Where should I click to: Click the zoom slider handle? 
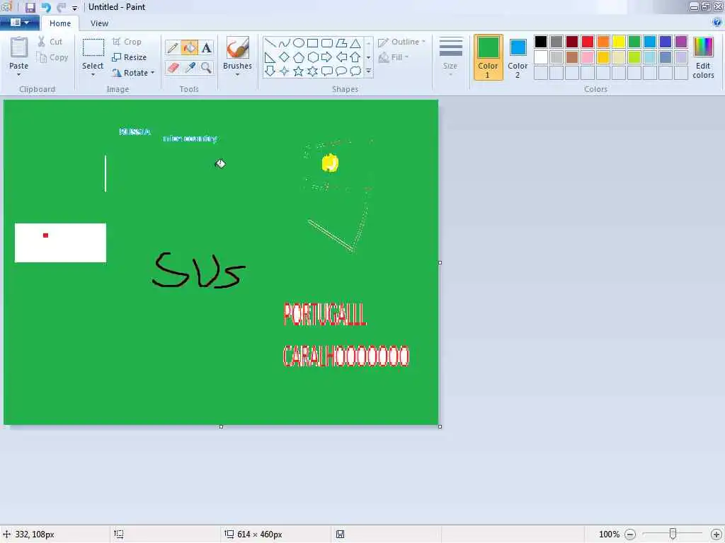673,534
